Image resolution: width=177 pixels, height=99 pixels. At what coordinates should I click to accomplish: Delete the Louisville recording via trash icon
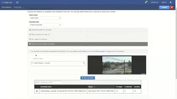(x=37, y=91)
